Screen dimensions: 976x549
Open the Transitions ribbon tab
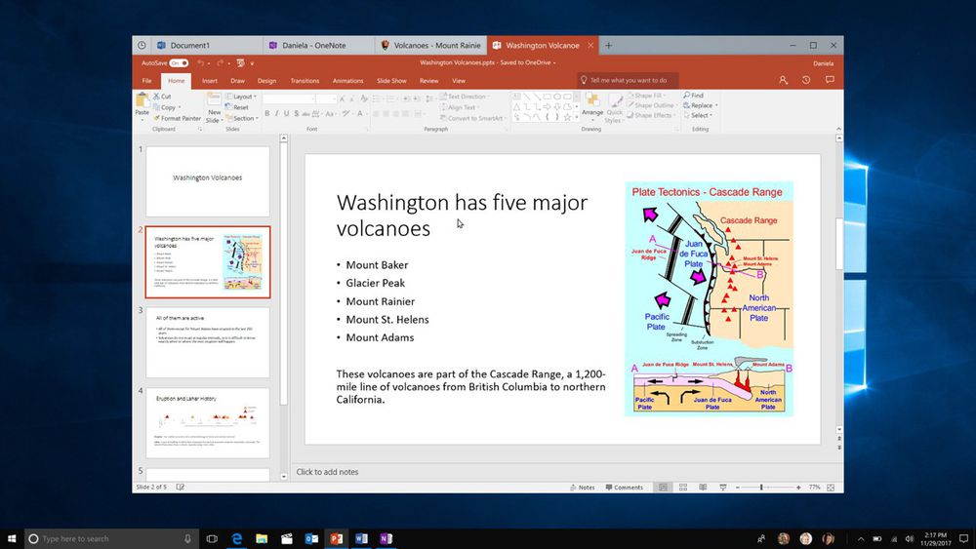[305, 81]
